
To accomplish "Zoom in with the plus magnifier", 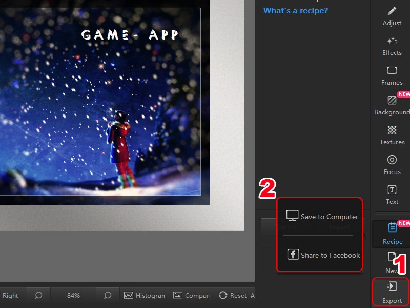I will point(108,296).
